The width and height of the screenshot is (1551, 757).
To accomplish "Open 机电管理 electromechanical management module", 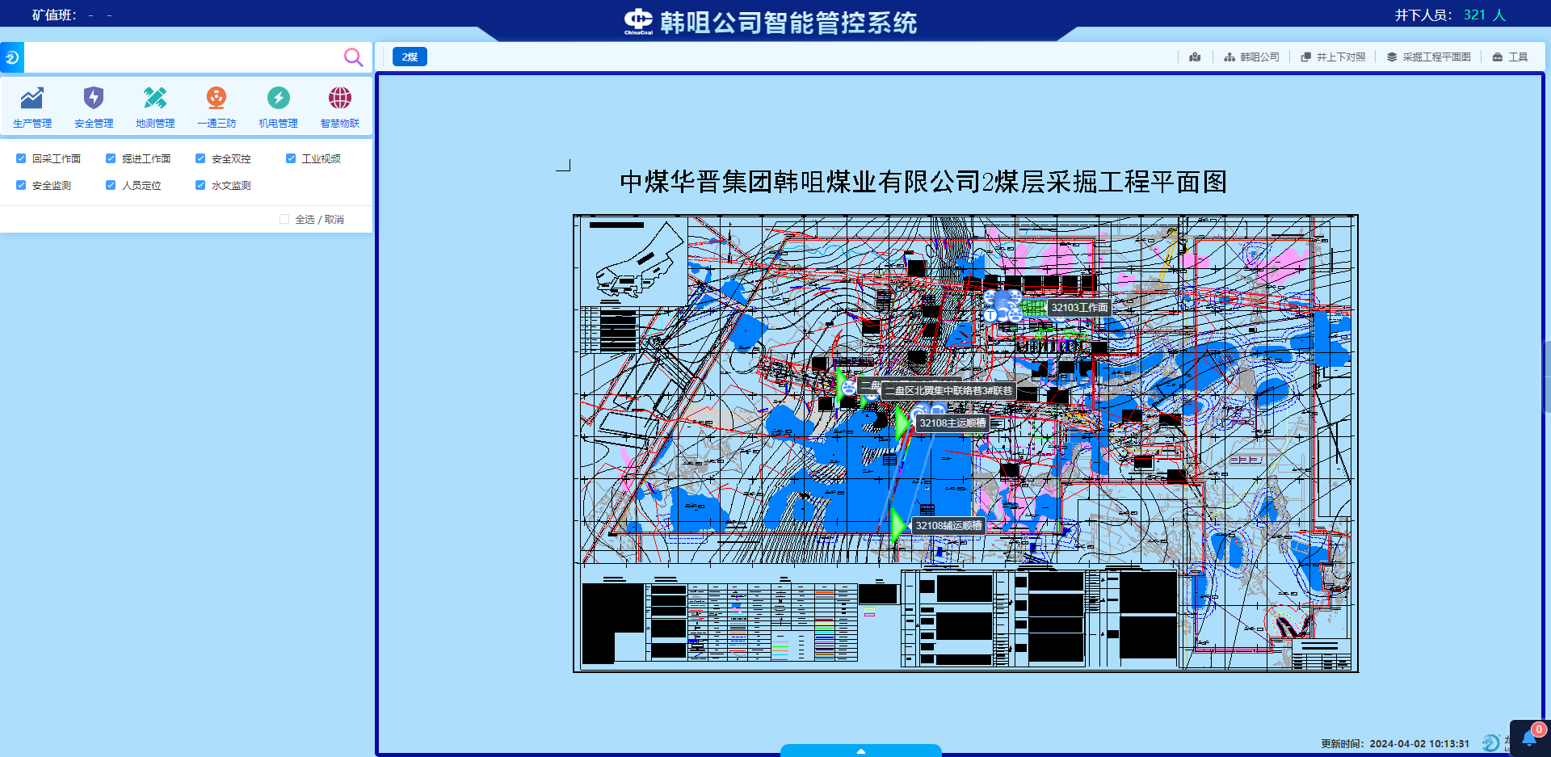I will [x=278, y=107].
